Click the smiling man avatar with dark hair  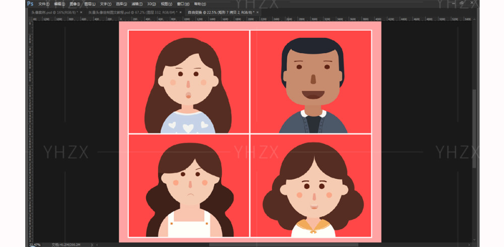313,85
